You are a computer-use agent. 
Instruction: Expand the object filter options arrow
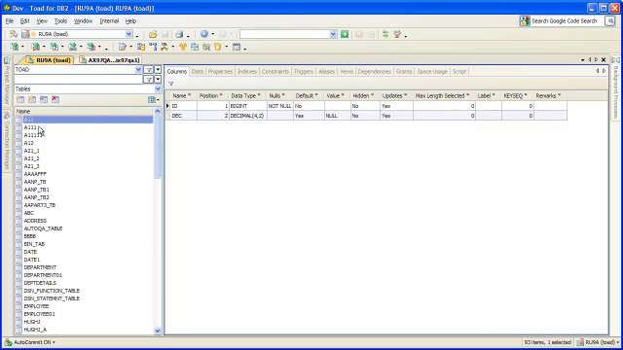pyautogui.click(x=158, y=80)
